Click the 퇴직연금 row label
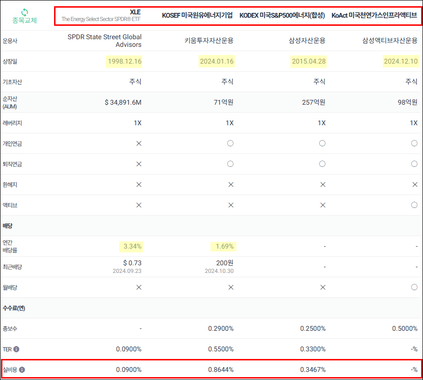This screenshot has width=423, height=380. (12, 164)
